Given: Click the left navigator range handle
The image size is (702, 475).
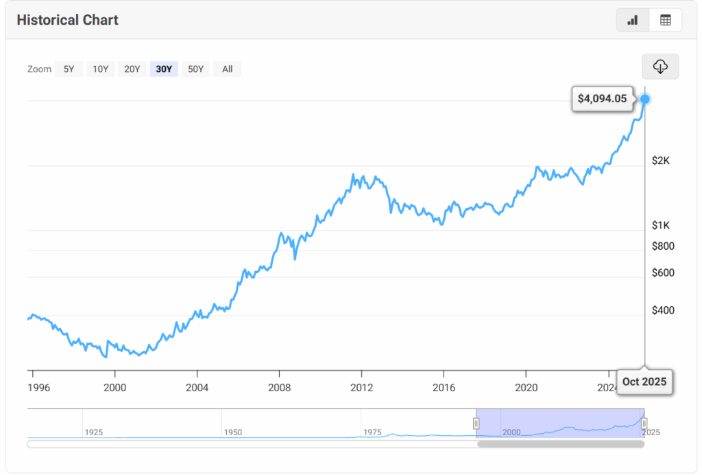Looking at the screenshot, I should (x=476, y=423).
